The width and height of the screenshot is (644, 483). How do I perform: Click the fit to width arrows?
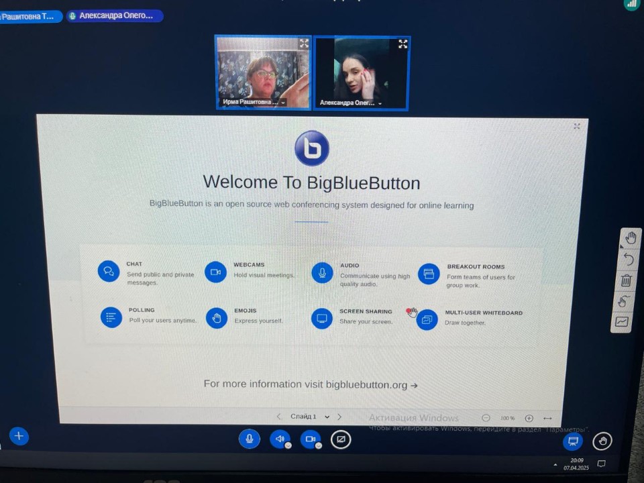pyautogui.click(x=547, y=418)
